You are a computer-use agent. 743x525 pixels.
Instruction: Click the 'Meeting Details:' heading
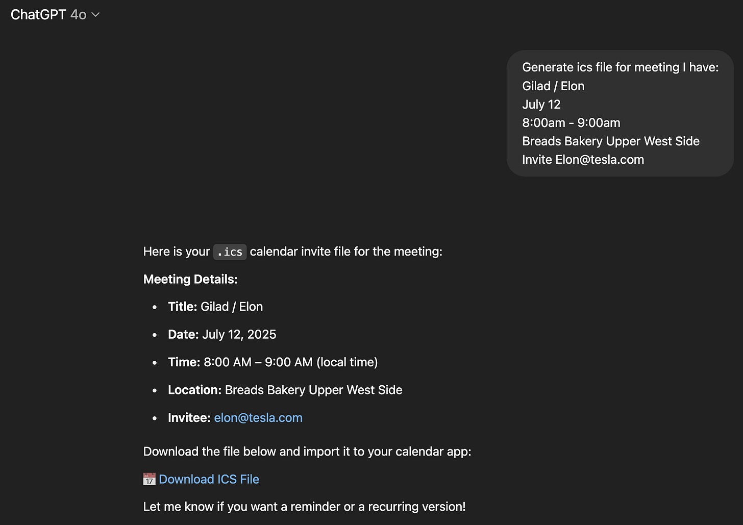pyautogui.click(x=190, y=279)
